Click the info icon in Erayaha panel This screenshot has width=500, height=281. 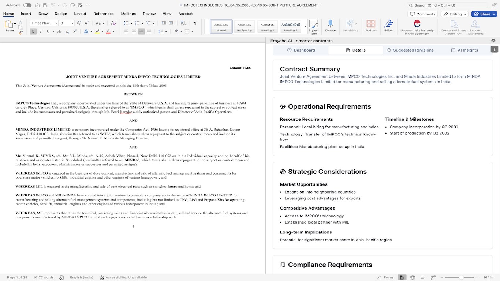click(x=495, y=49)
